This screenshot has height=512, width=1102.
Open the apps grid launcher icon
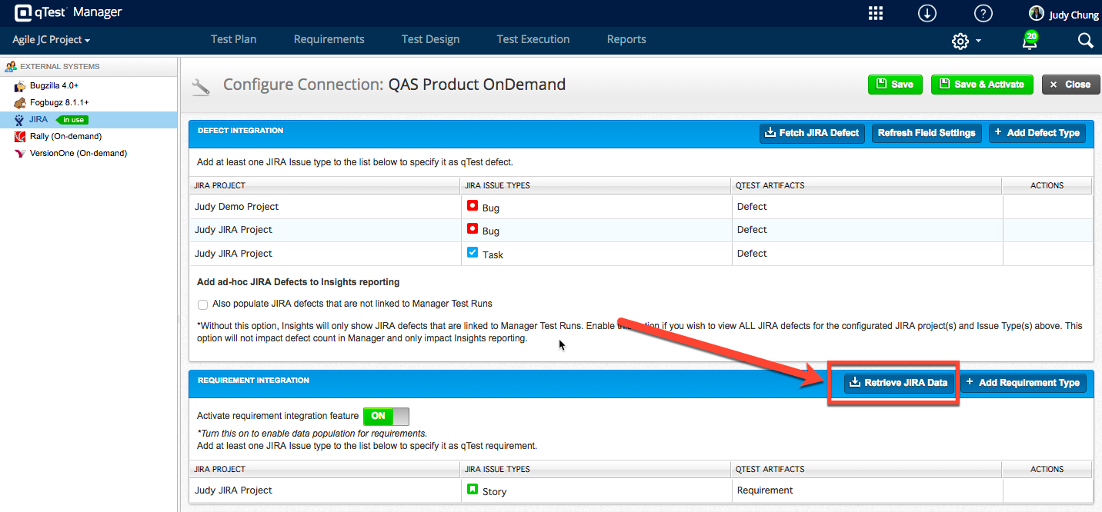coord(875,13)
